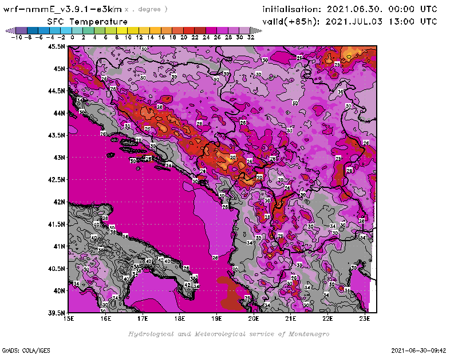Select the legend swatch between 0 and 2

click(x=77, y=30)
